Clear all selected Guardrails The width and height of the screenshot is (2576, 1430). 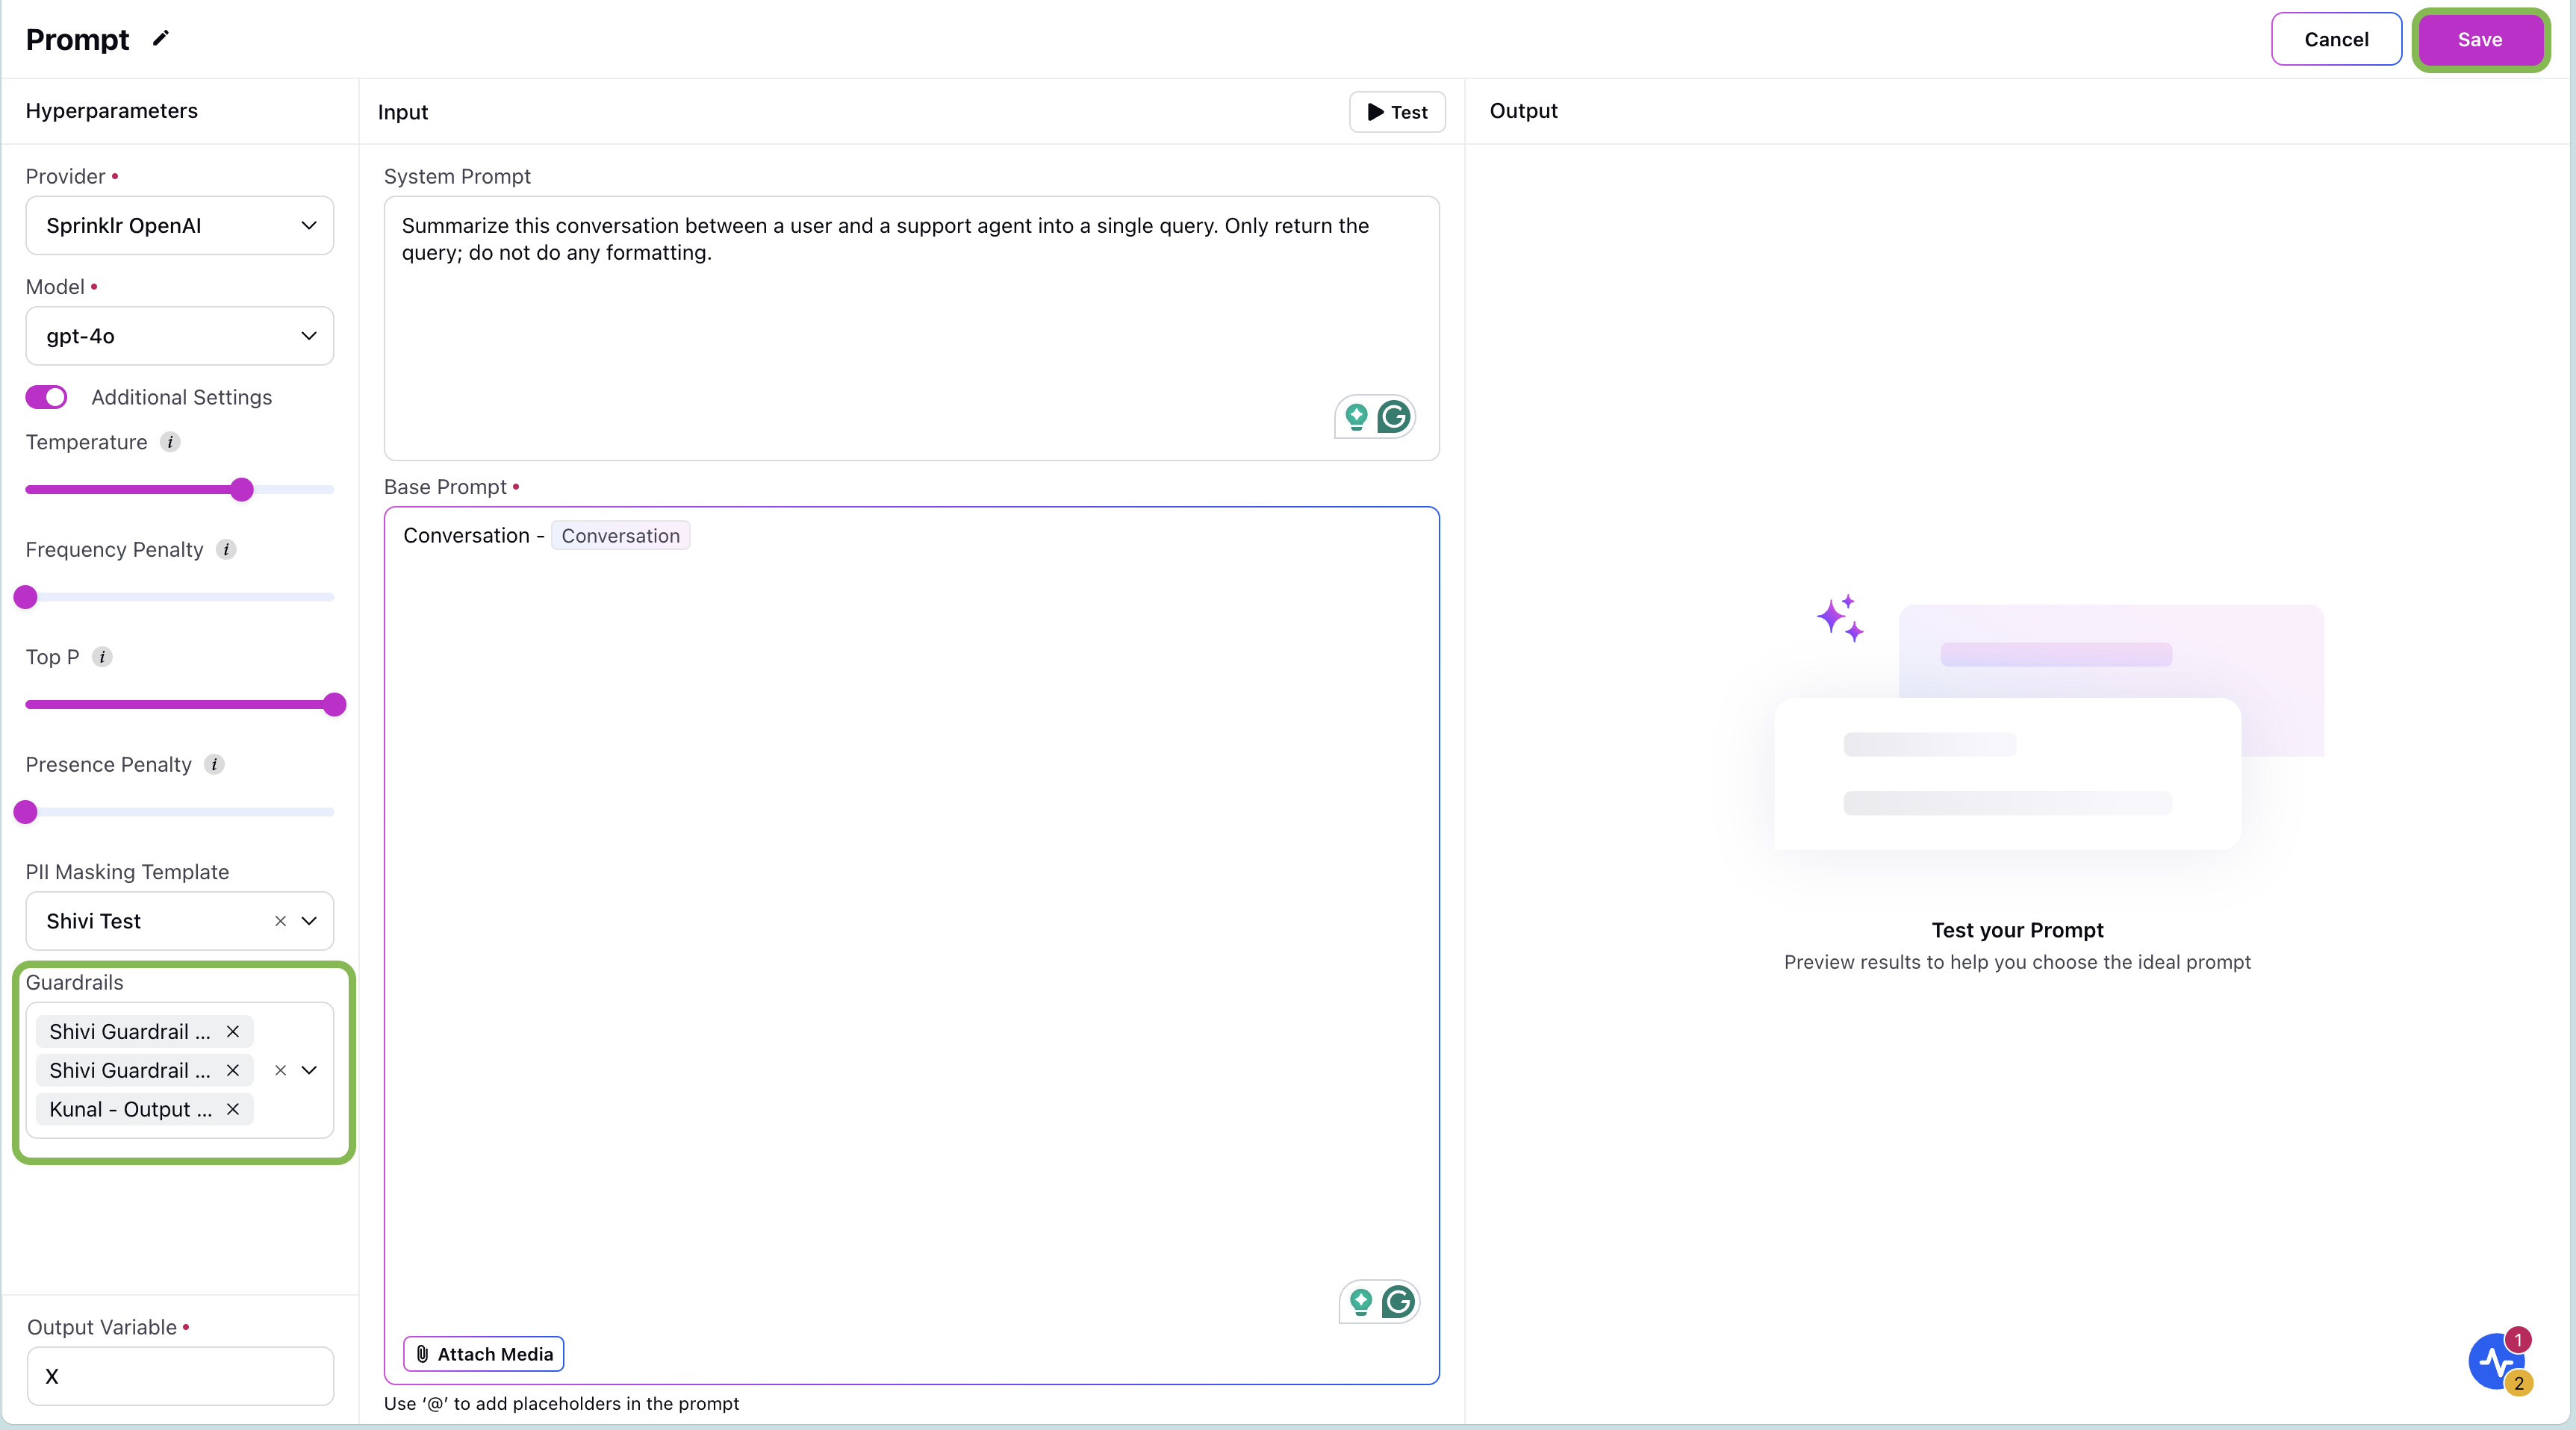point(281,1070)
